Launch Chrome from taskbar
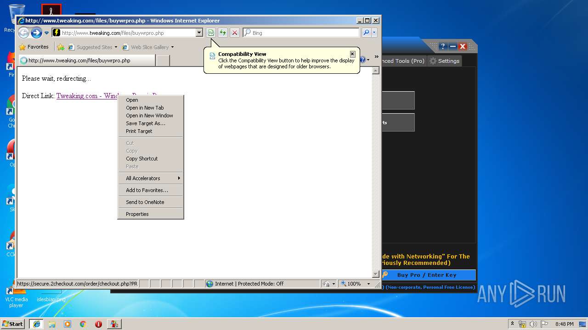The width and height of the screenshot is (588, 330). click(x=83, y=324)
